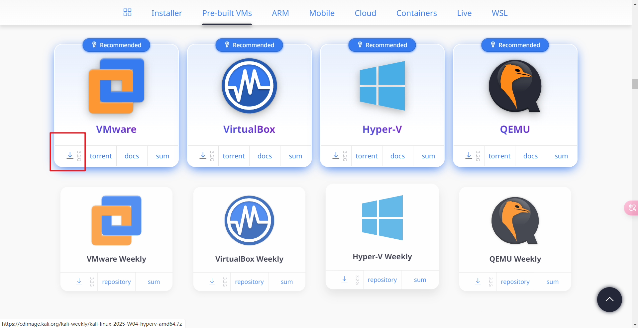Click the recommended VirtualBox logo
638x328 pixels.
[249, 86]
